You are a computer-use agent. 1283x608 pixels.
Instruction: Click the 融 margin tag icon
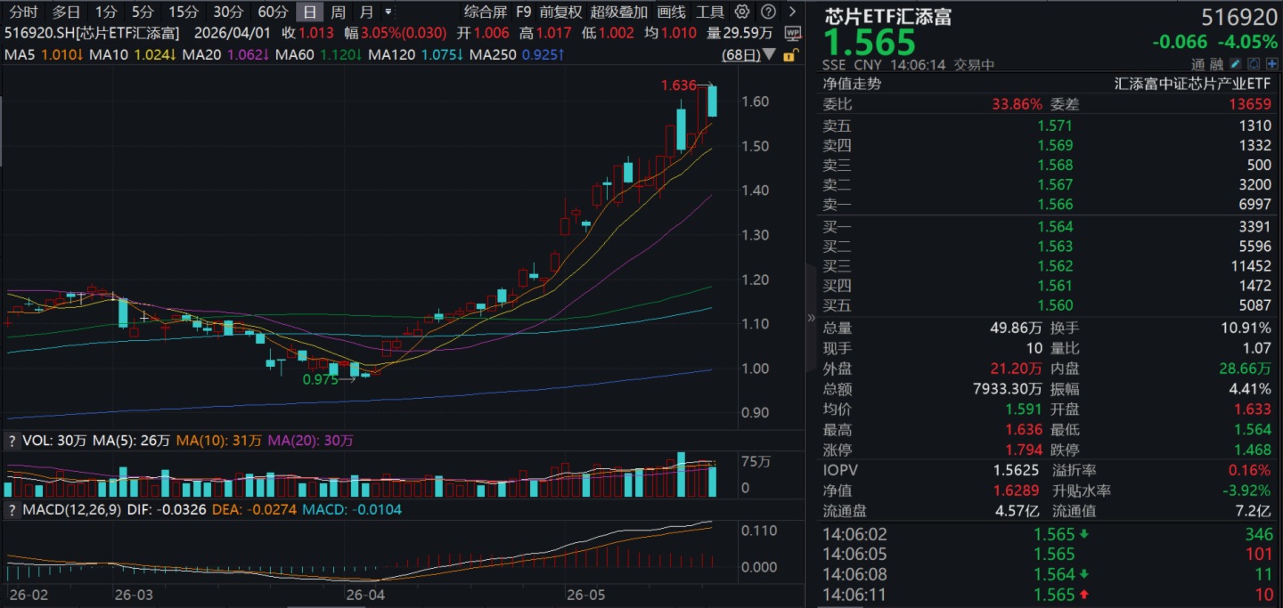click(x=1215, y=64)
